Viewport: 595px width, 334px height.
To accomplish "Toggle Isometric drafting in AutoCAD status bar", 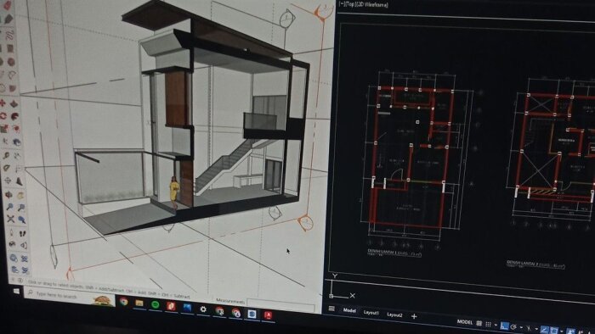I will [529, 328].
